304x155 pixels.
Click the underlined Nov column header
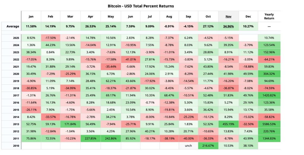tap(228, 17)
